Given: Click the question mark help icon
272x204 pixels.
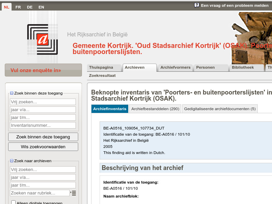Looking at the screenshot, I should coord(196,5).
